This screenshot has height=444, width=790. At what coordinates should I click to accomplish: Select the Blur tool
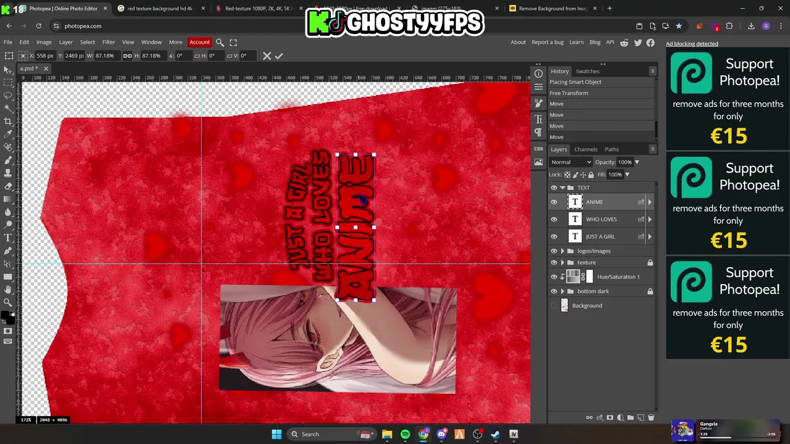[x=8, y=212]
